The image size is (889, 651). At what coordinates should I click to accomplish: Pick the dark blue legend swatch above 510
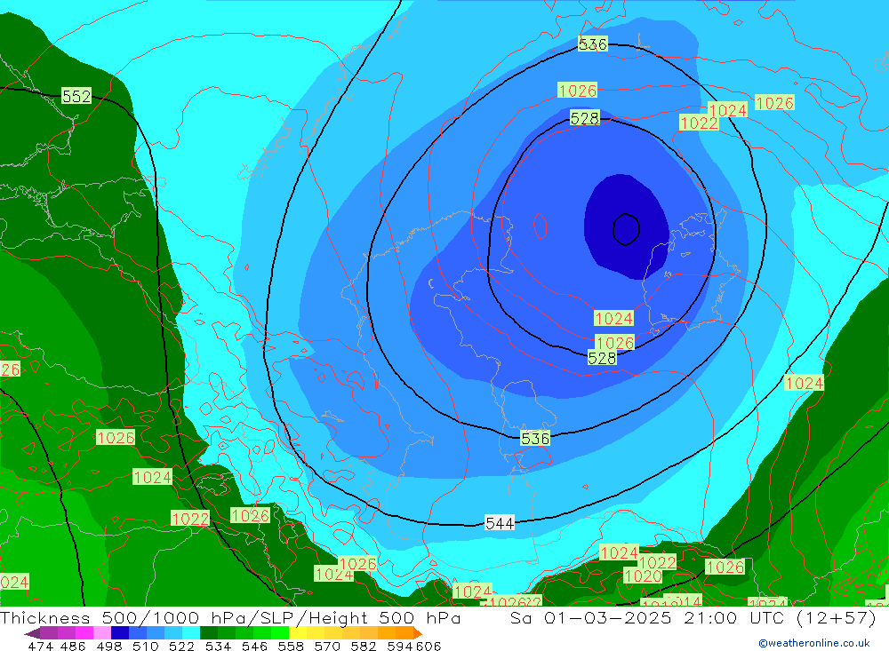(120, 632)
